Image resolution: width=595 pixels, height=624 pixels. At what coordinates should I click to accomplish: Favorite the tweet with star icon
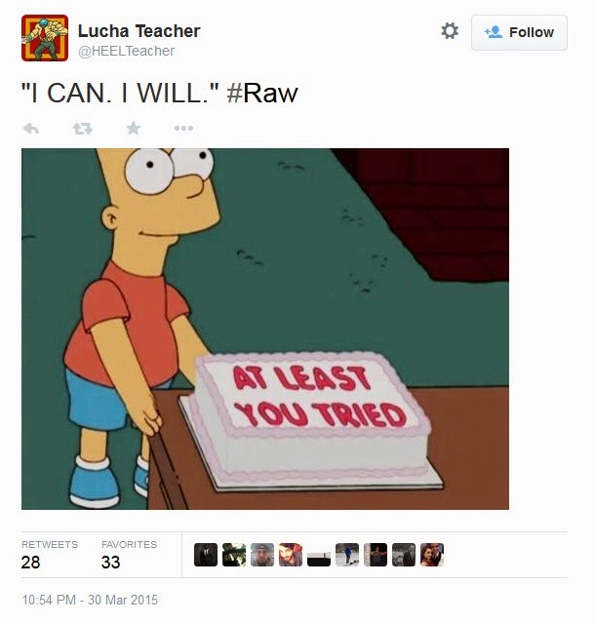pyautogui.click(x=133, y=128)
